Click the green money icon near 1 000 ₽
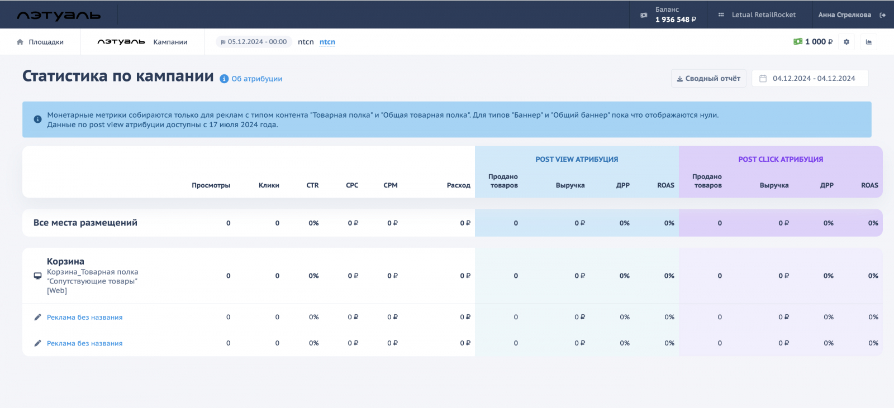The width and height of the screenshot is (894, 408). (x=798, y=42)
